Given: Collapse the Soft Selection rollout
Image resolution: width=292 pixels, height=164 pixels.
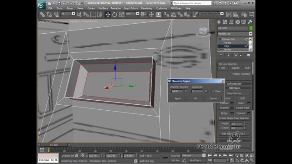Looking at the screenshot, I should [234, 84].
